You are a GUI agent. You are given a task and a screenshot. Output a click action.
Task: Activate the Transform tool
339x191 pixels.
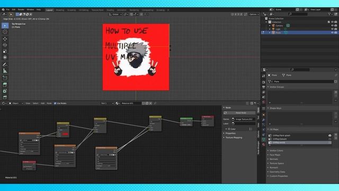click(x=5, y=57)
